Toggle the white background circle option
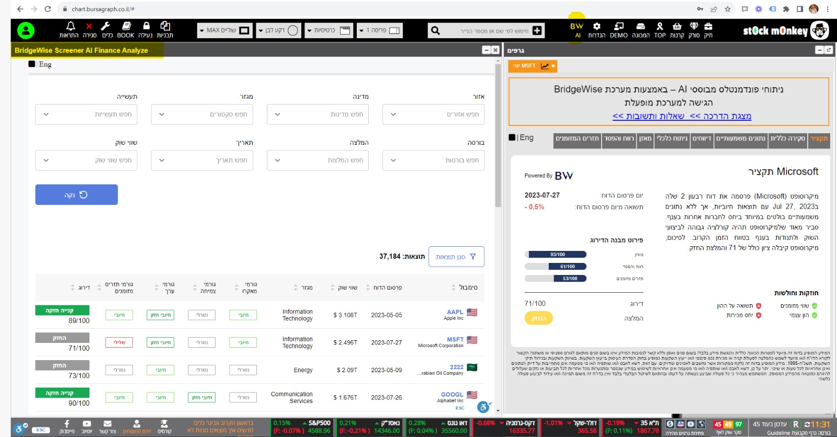The width and height of the screenshot is (837, 437). point(293,30)
